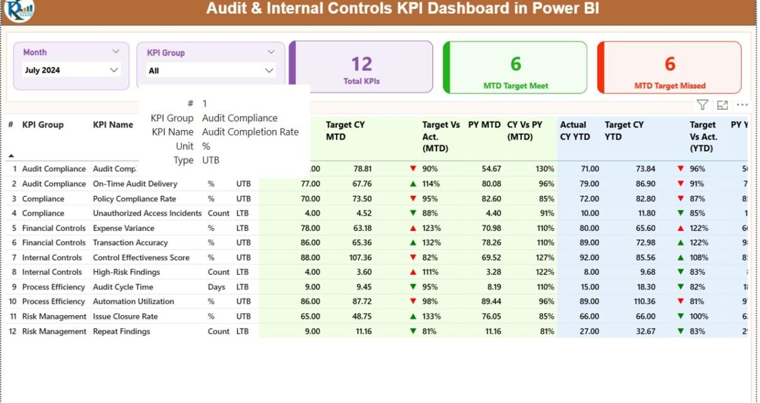Open the July 2024 month dropdown
The width and height of the screenshot is (760, 403).
point(114,70)
